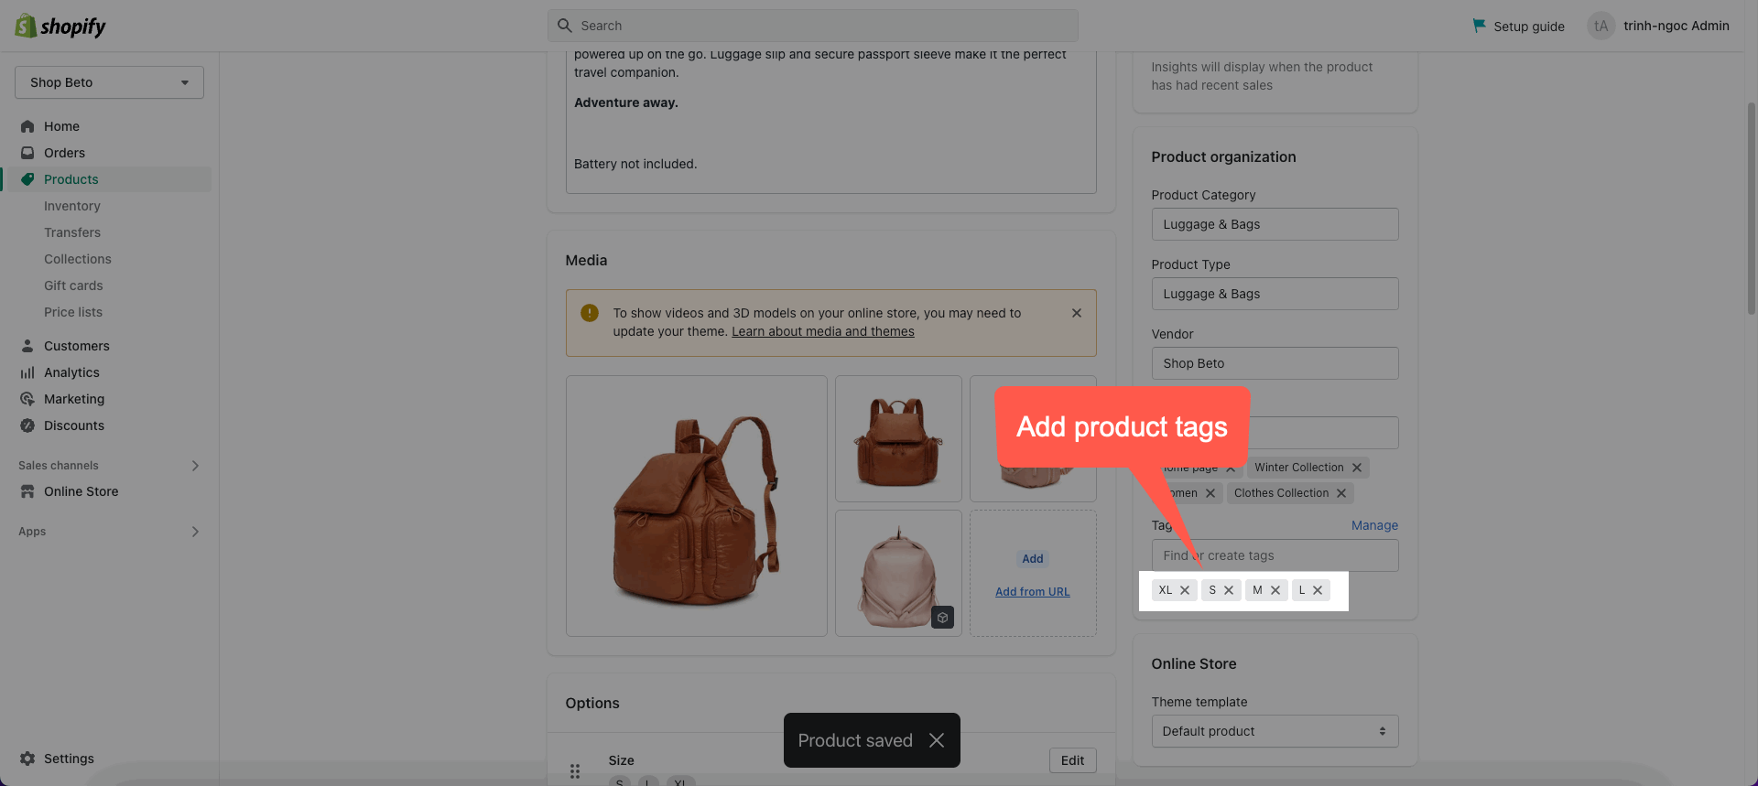Viewport: 1758px width, 786px height.
Task: Remove the Winter Collection chip
Action: (x=1357, y=468)
